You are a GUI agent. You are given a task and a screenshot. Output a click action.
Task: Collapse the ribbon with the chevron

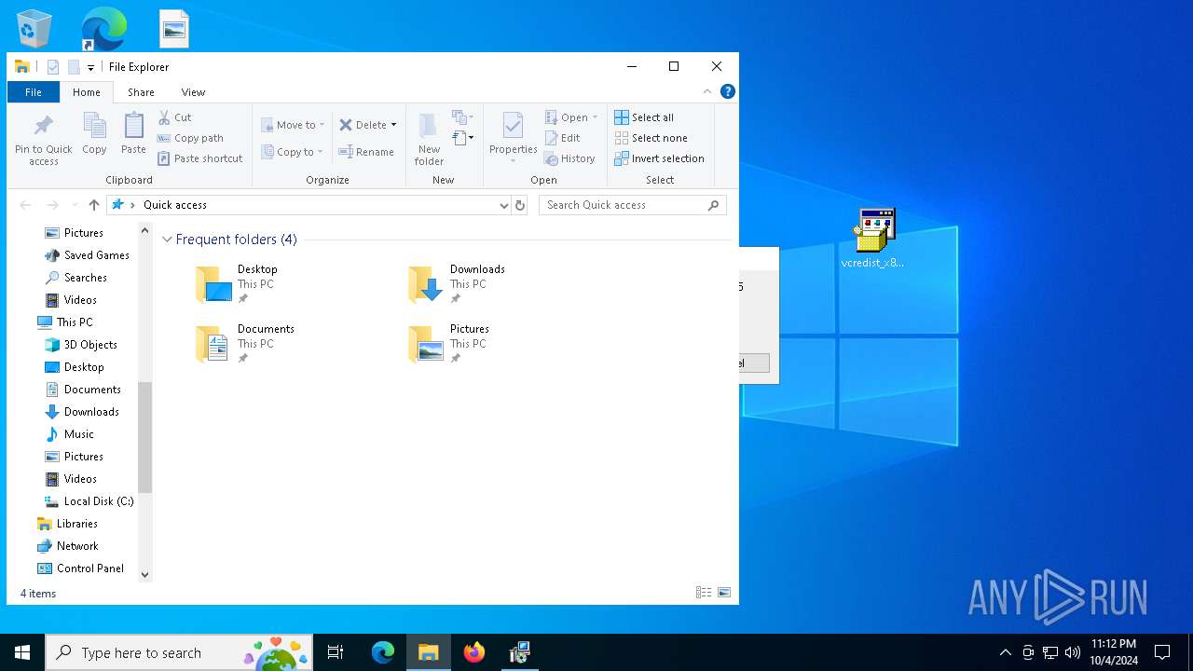[707, 91]
